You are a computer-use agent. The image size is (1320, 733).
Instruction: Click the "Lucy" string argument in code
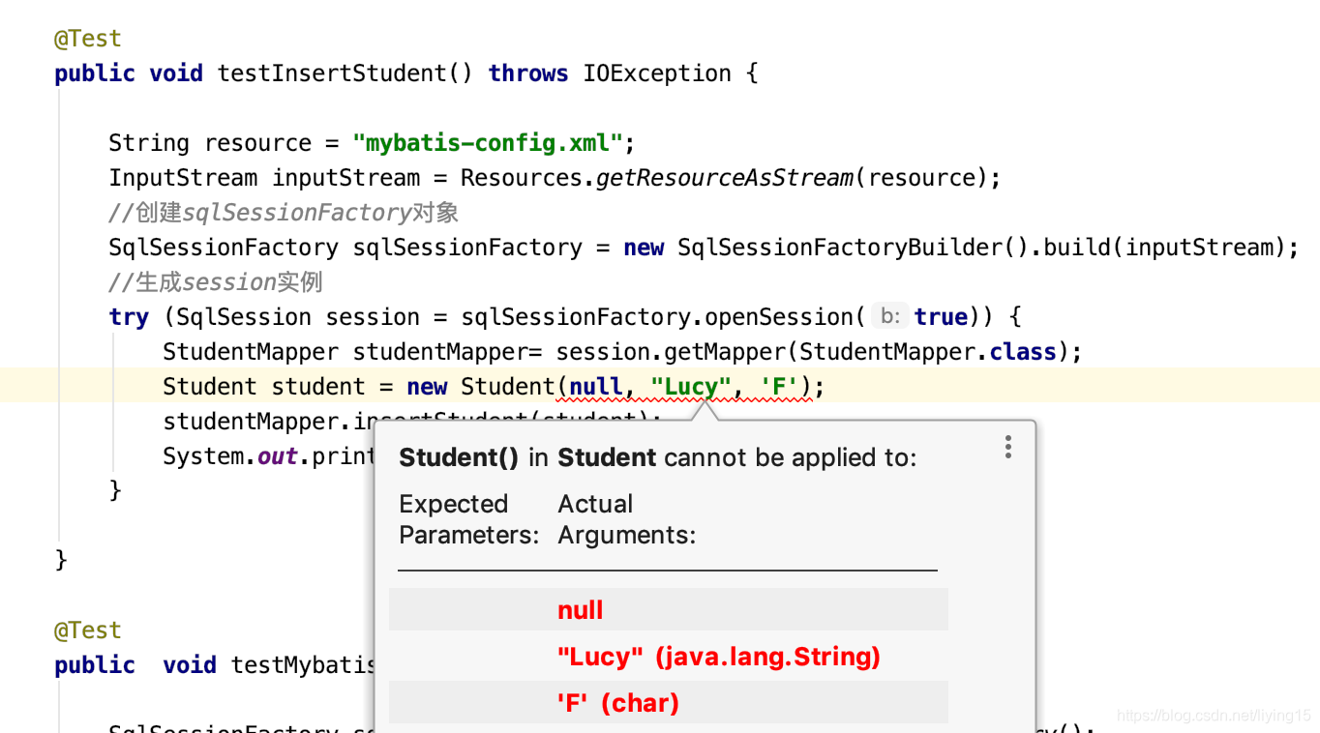point(691,387)
